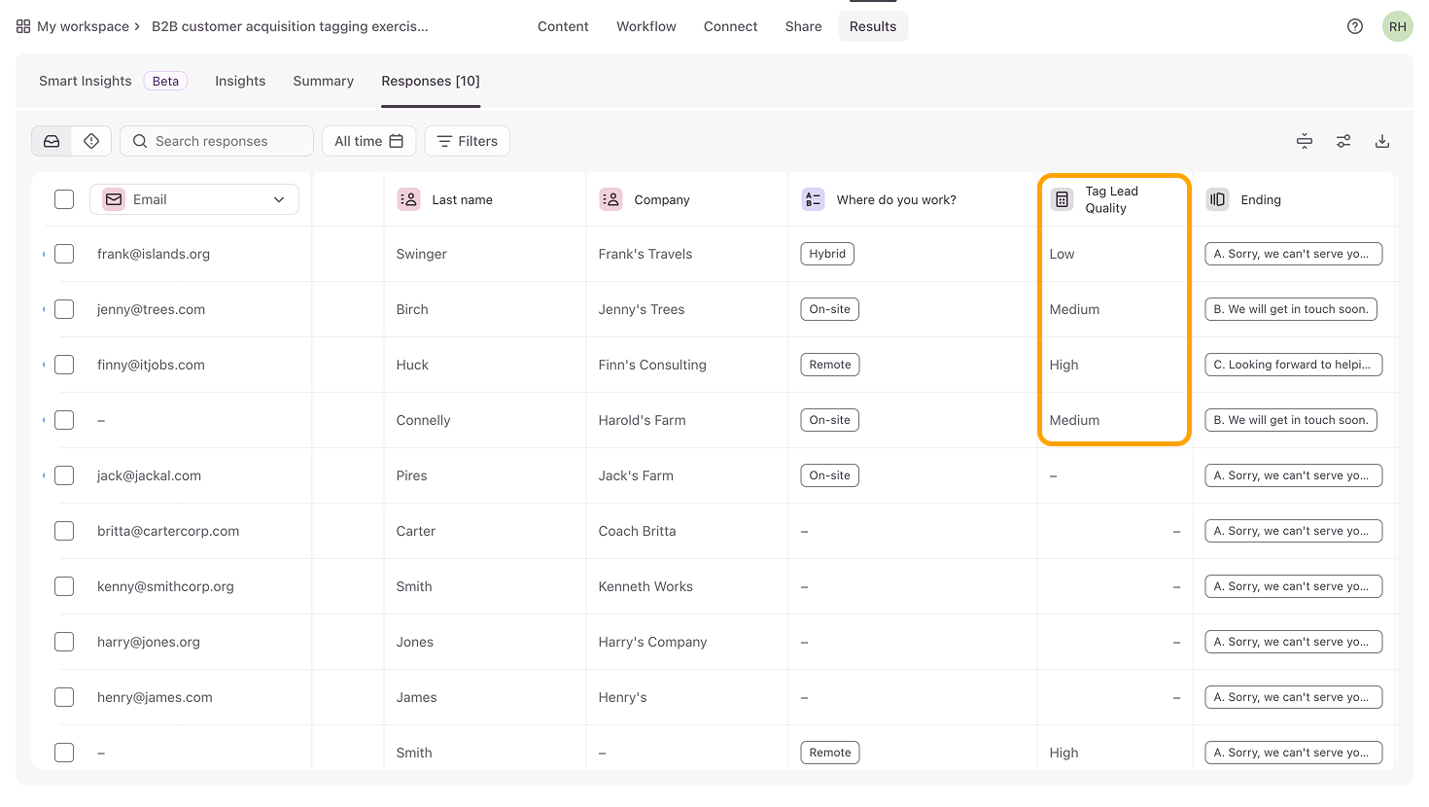
Task: Click the Beta badge next to Smart Insights
Action: [165, 81]
